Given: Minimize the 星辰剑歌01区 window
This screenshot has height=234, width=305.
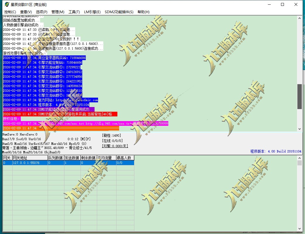Looking at the screenshot, I should coord(269,4).
